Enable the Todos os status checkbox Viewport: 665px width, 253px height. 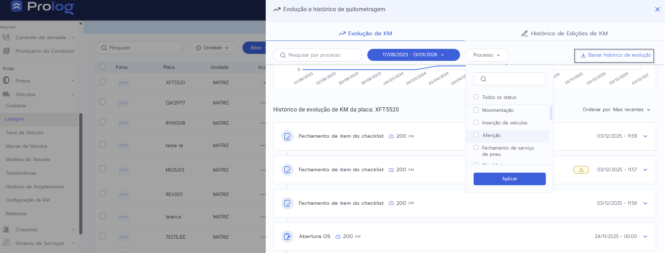(476, 97)
